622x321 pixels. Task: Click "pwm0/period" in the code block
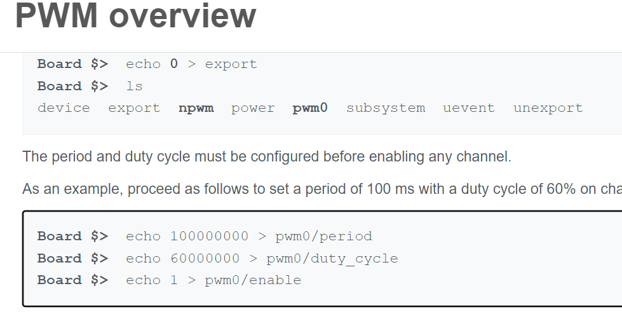tap(323, 236)
